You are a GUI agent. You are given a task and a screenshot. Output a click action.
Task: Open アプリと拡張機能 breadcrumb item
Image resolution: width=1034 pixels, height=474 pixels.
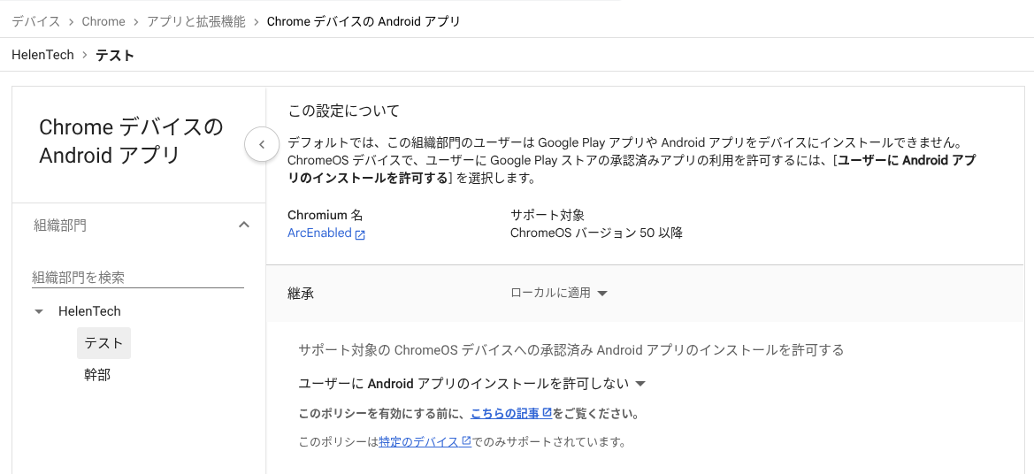click(196, 21)
